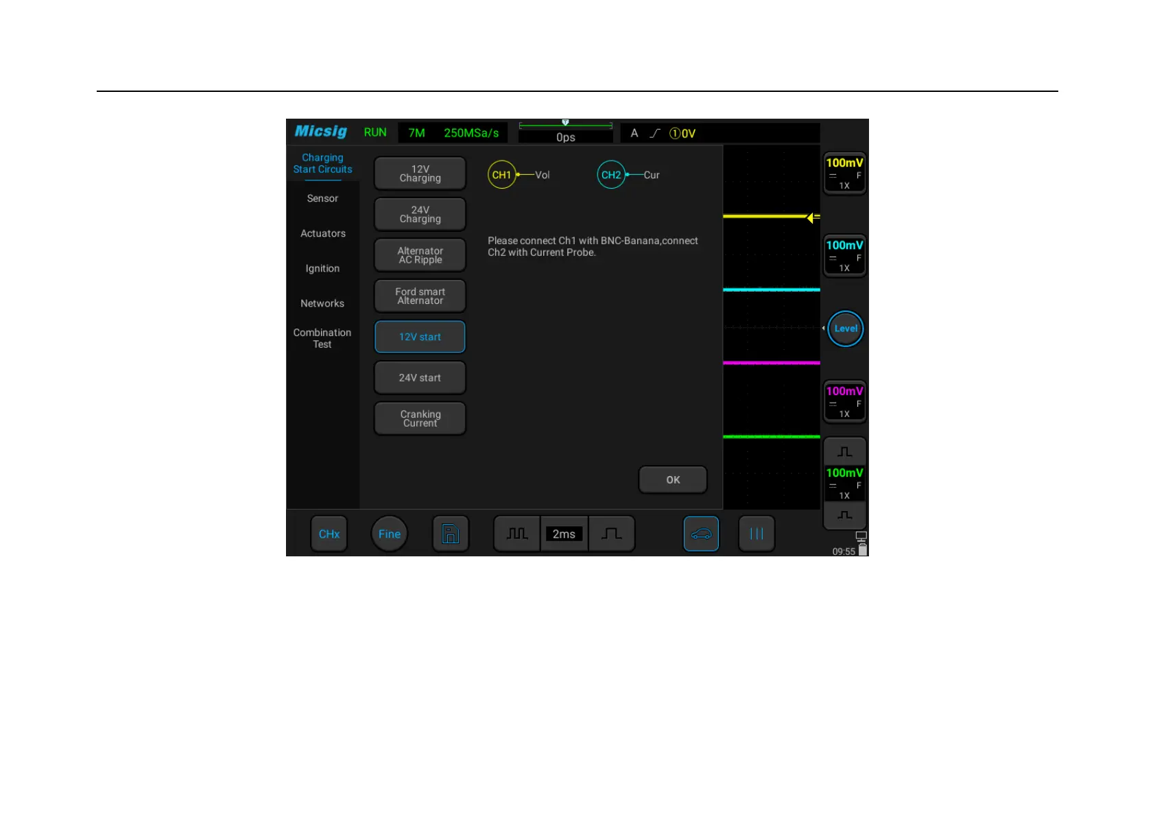Click the battery status icon
Image resolution: width=1155 pixels, height=817 pixels.
tap(863, 550)
